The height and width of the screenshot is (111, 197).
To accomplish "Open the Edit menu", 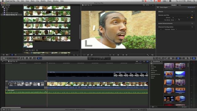I will click(x=22, y=1).
